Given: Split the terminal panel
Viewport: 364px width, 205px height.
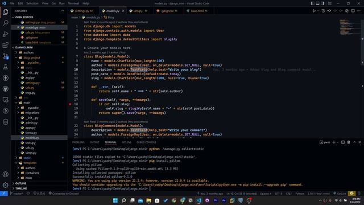Looking at the screenshot, I should (343, 142).
